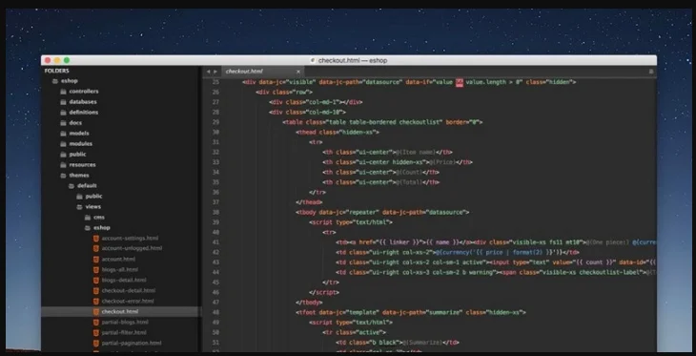Expand the databases folder
Screen dimensions: 696x356
(x=83, y=102)
